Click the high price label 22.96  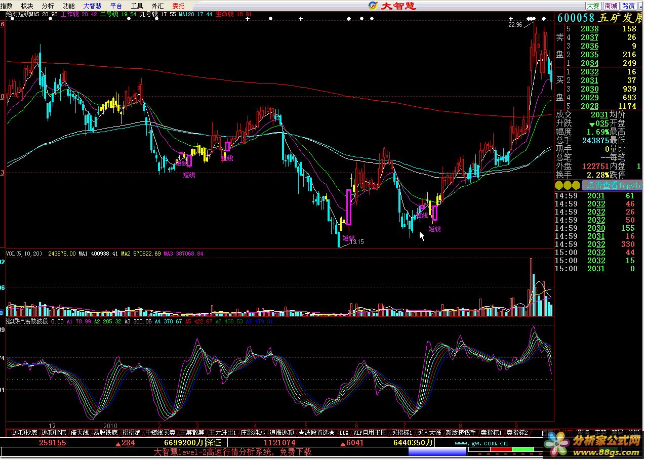[x=515, y=24]
